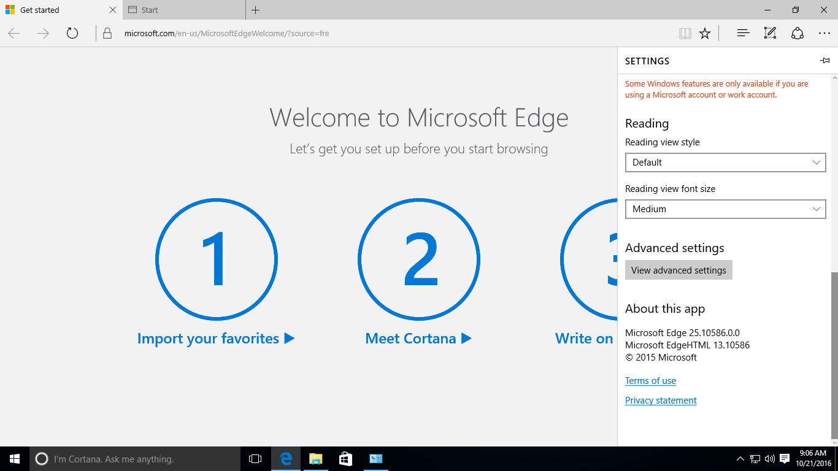Open the Windows Start menu
This screenshot has height=471, width=838.
[x=15, y=459]
